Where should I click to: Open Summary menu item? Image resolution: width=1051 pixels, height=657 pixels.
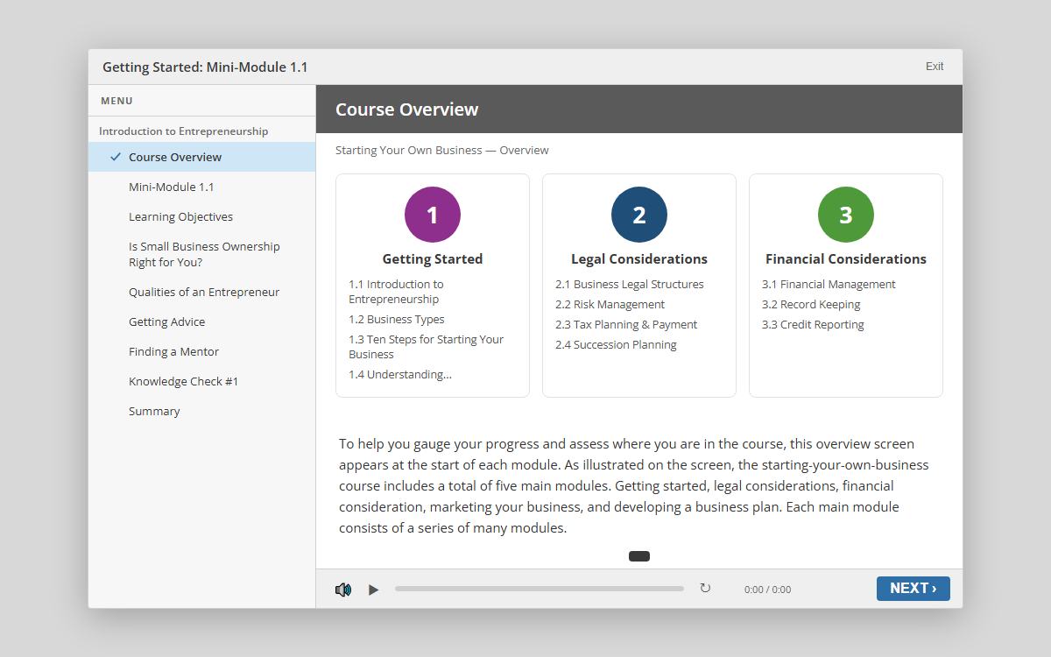pos(201,411)
